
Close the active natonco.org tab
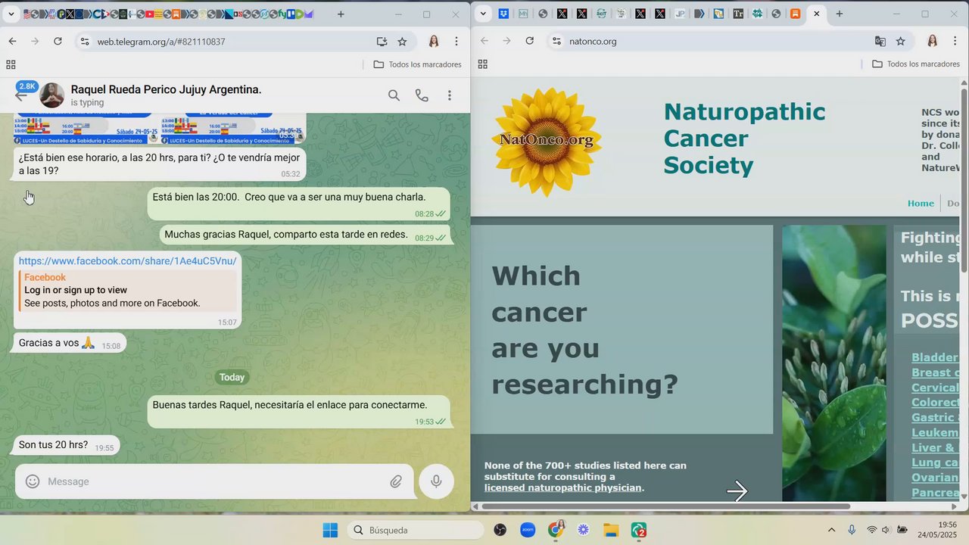(x=817, y=14)
